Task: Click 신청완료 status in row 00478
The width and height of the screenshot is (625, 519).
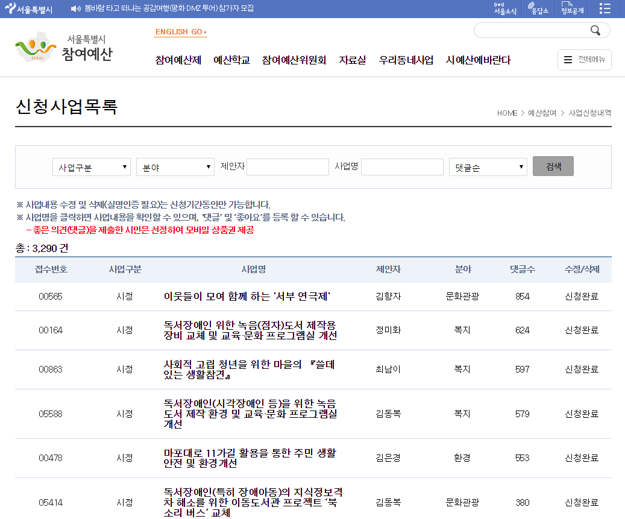Action: [x=582, y=458]
